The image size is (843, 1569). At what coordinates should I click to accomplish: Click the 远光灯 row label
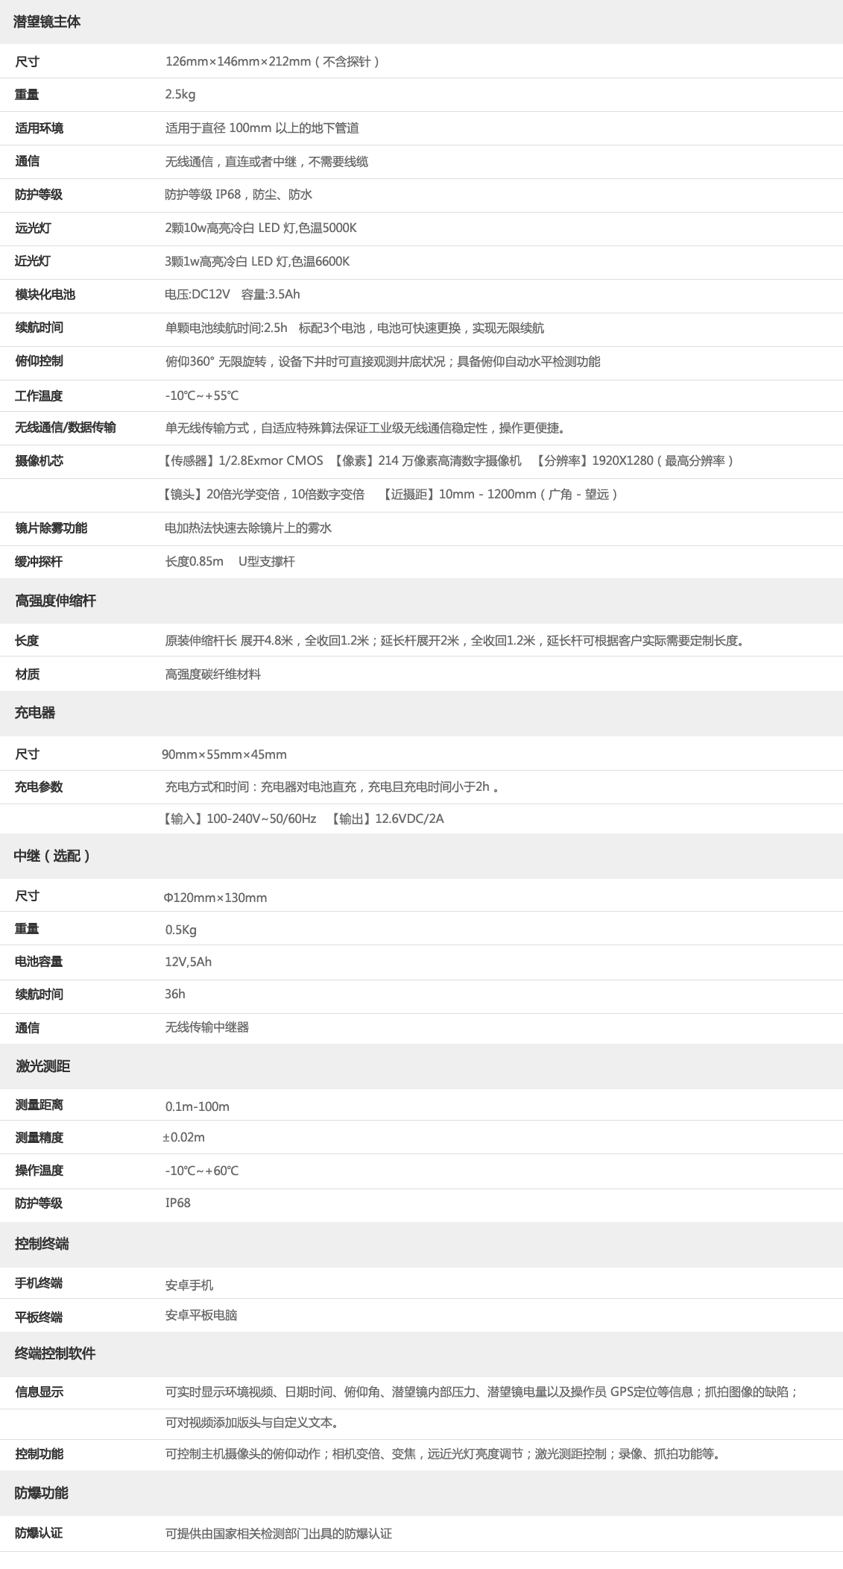click(34, 228)
